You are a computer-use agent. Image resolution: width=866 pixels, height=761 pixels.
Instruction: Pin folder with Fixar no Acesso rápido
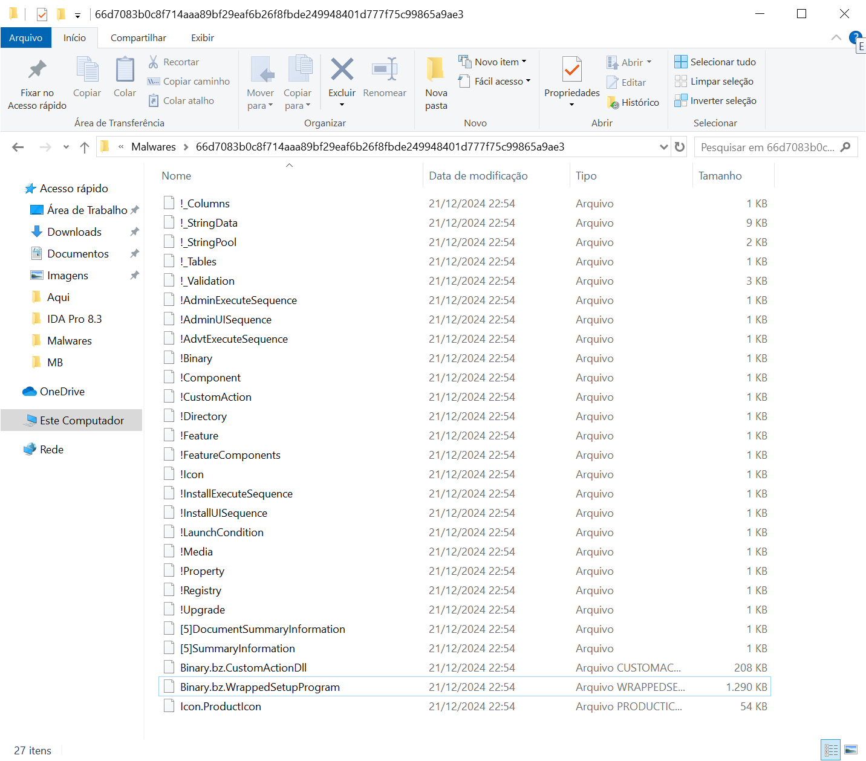tap(37, 83)
